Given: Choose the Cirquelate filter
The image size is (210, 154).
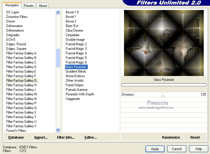Looking at the screenshot, I should pyautogui.click(x=73, y=35).
